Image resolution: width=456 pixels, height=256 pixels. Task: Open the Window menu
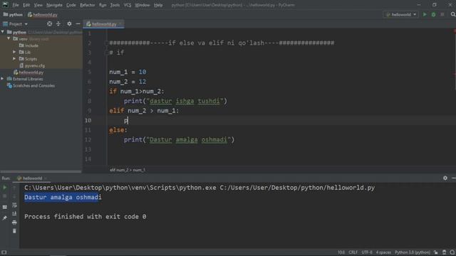click(142, 5)
